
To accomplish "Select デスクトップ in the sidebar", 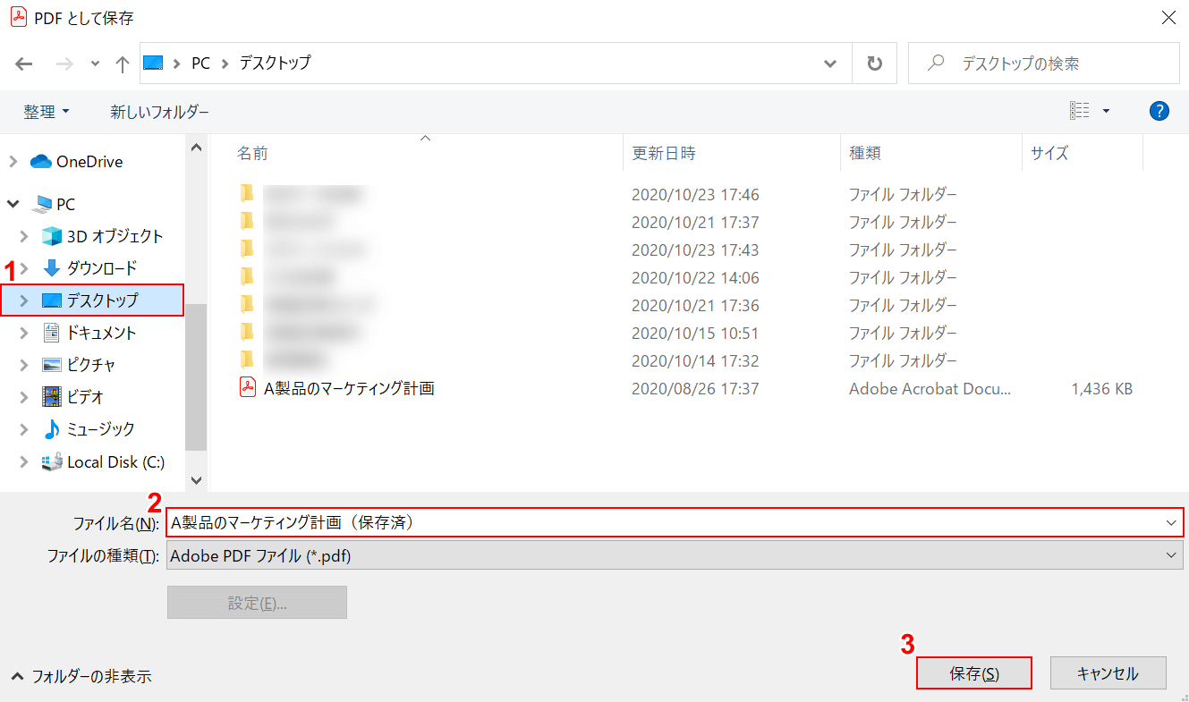I will pyautogui.click(x=93, y=300).
